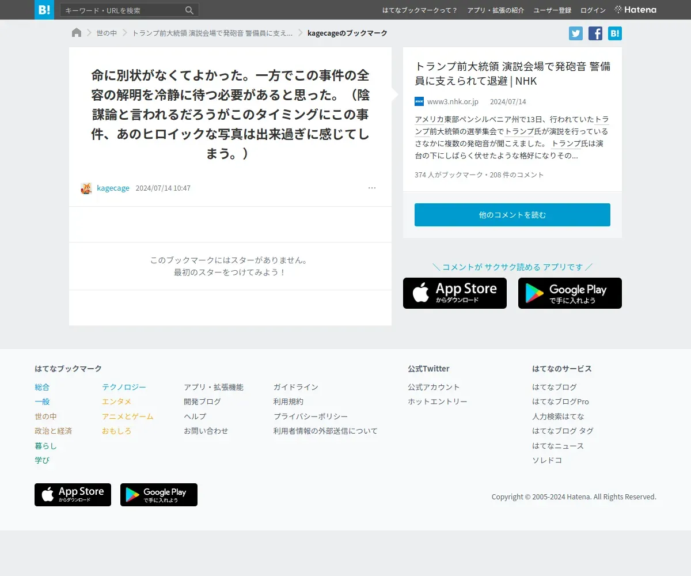Click 他のコメントを読む button
Viewport: 691px width, 576px height.
click(x=512, y=215)
